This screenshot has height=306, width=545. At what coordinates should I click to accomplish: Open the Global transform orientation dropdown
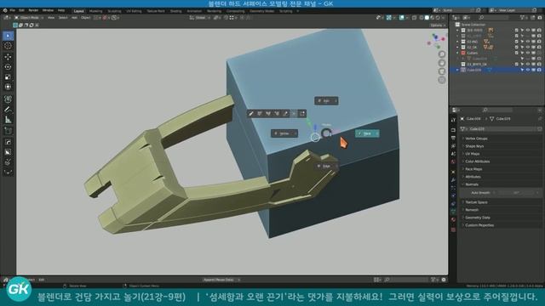tap(200, 18)
